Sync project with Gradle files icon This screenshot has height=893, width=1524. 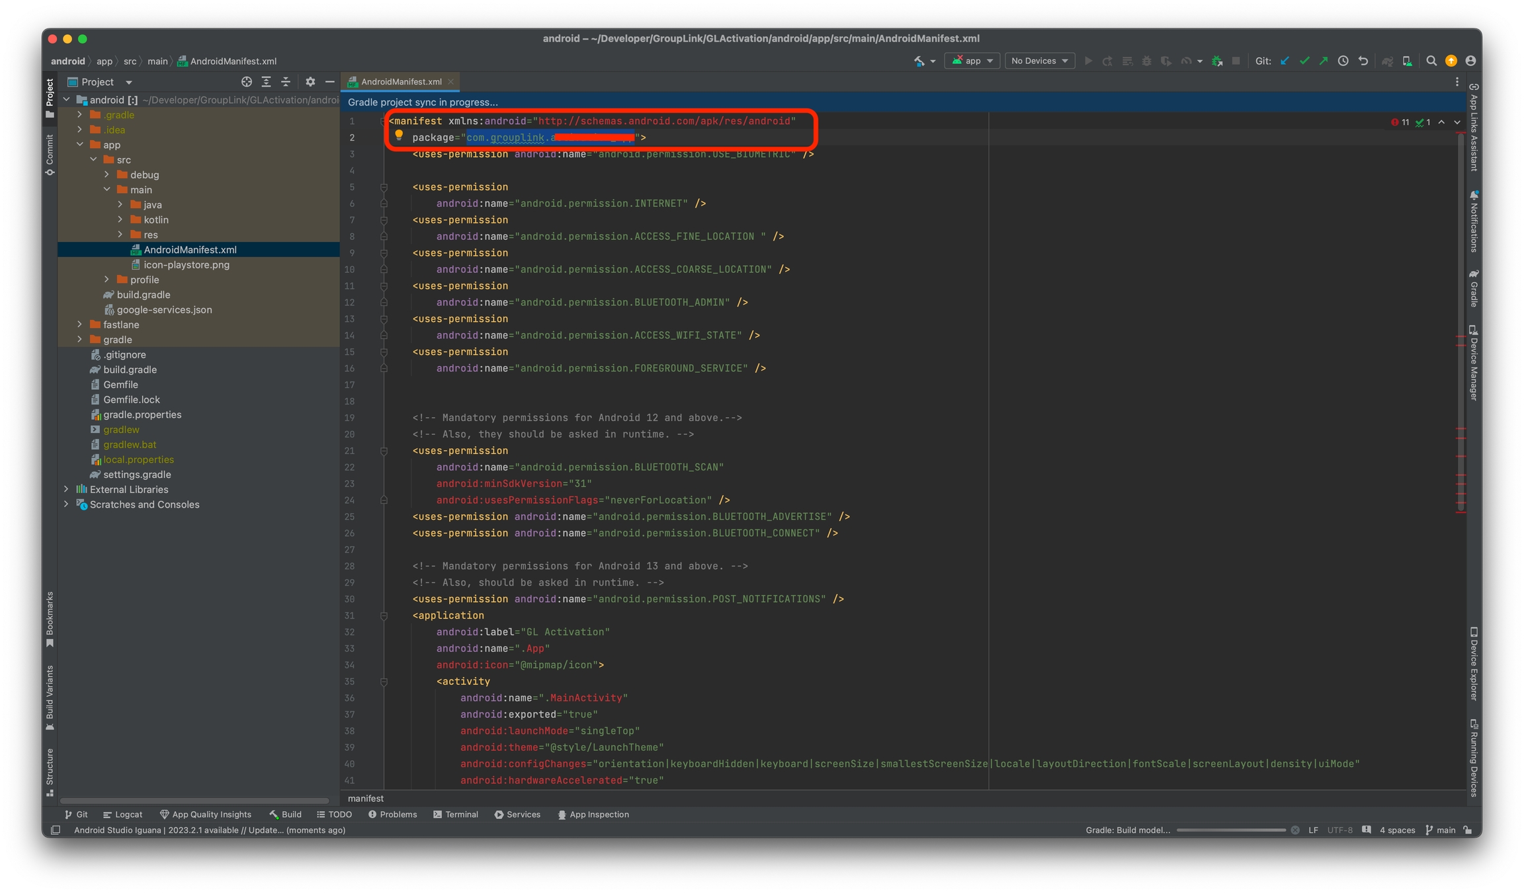1388,61
